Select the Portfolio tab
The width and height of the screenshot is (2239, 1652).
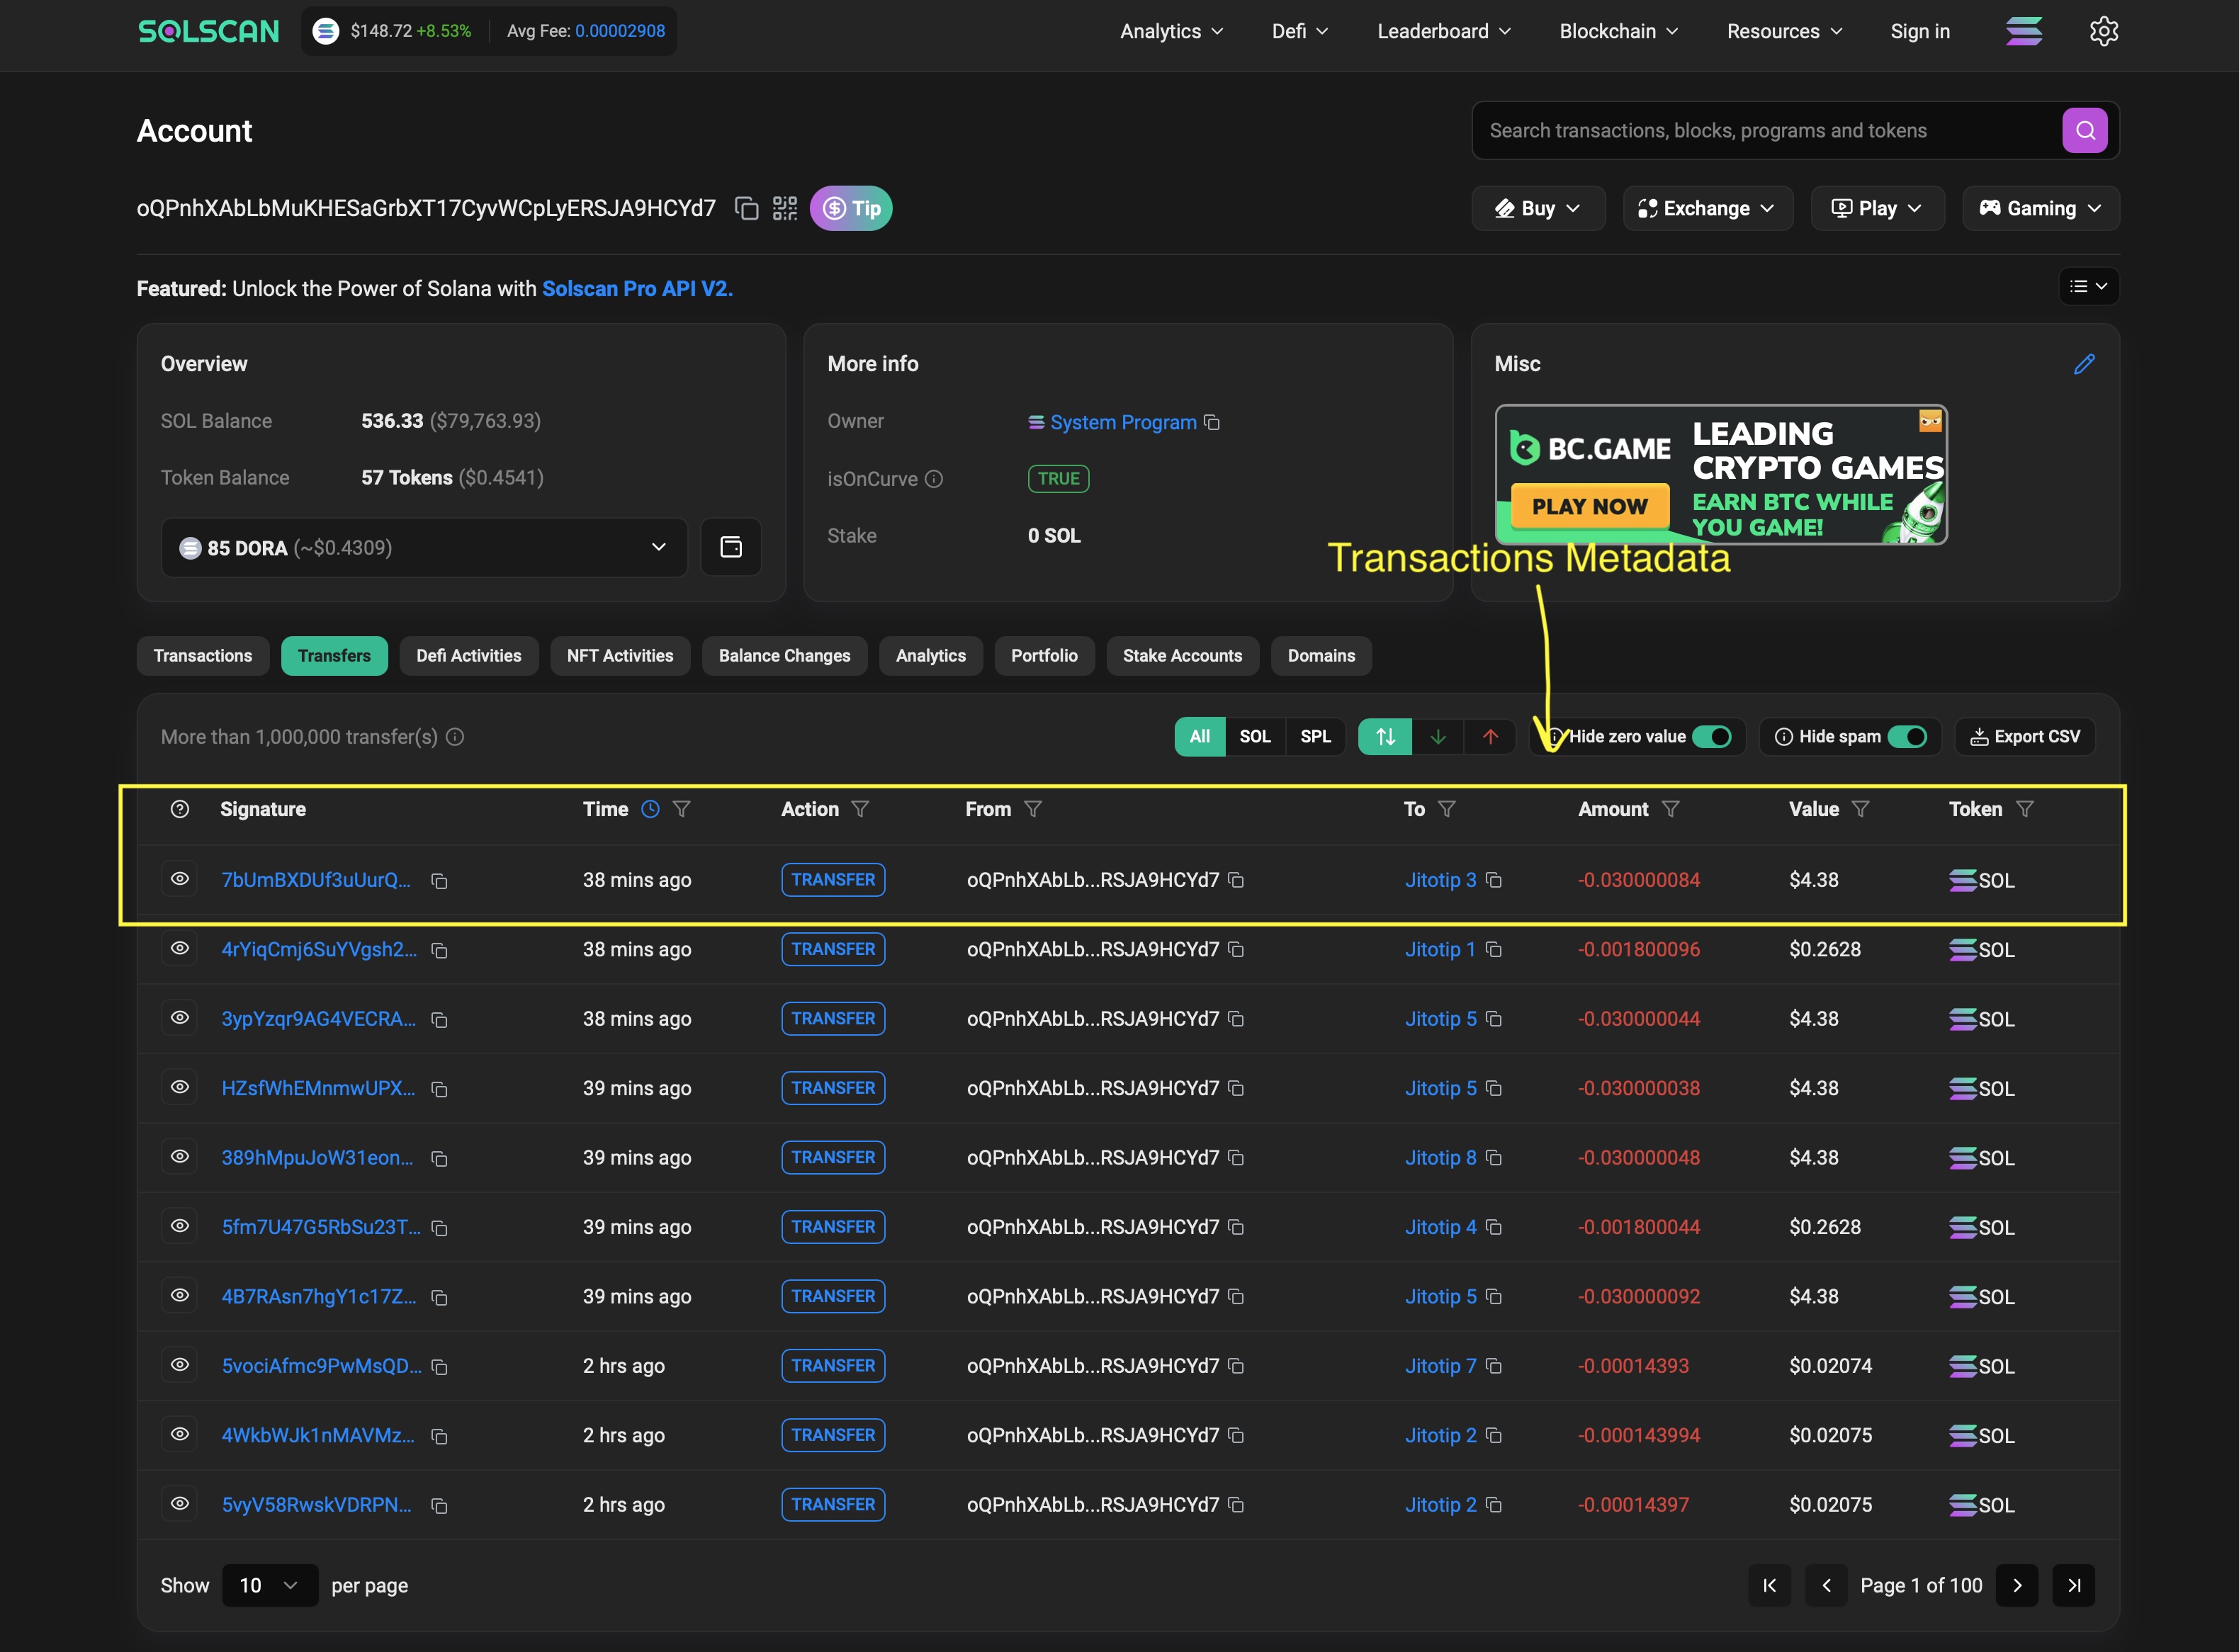1044,656
